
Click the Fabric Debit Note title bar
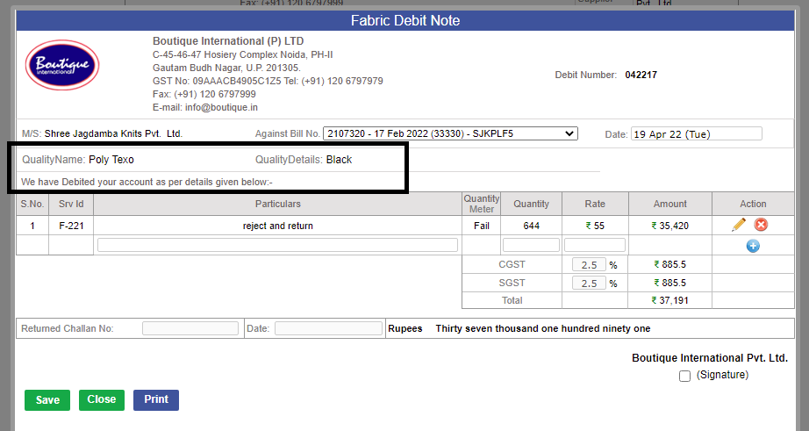click(x=405, y=21)
